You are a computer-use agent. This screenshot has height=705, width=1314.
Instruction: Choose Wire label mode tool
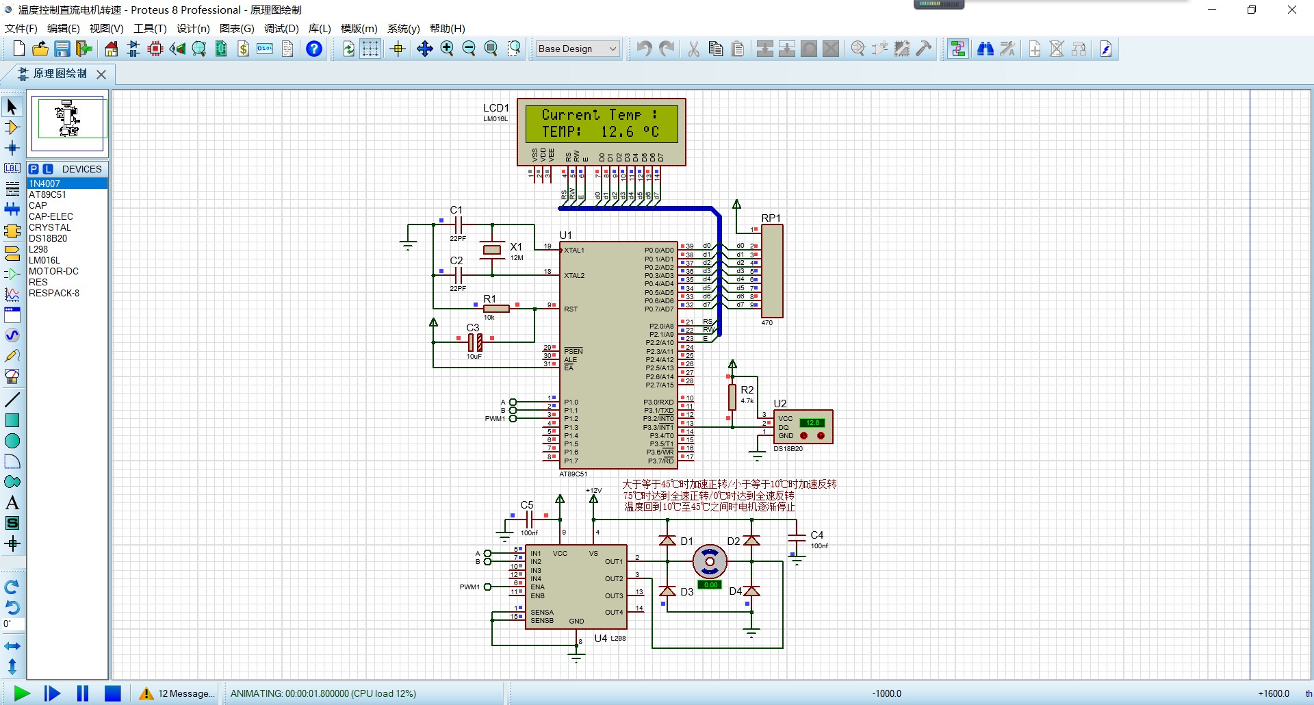(12, 168)
